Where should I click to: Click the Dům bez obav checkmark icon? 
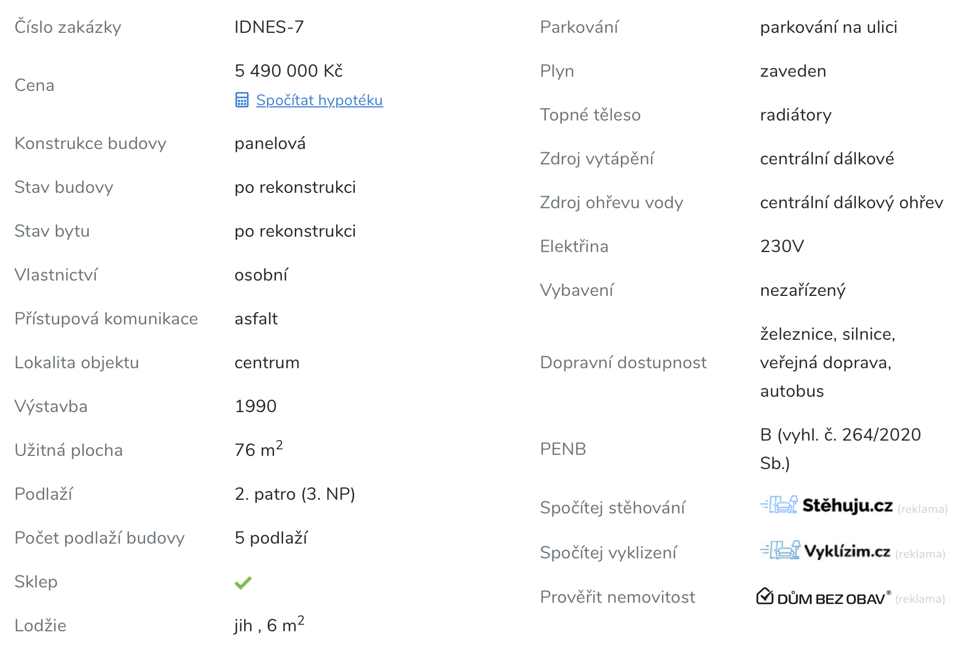coord(764,596)
